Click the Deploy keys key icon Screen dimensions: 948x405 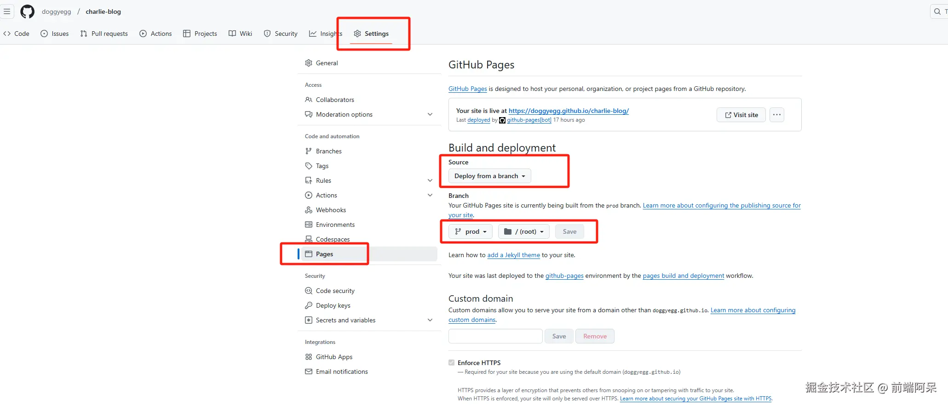309,305
